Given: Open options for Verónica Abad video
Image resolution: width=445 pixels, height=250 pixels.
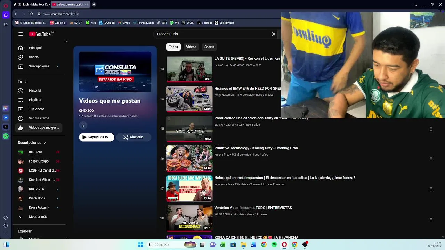Looking at the screenshot, I should tap(431, 218).
